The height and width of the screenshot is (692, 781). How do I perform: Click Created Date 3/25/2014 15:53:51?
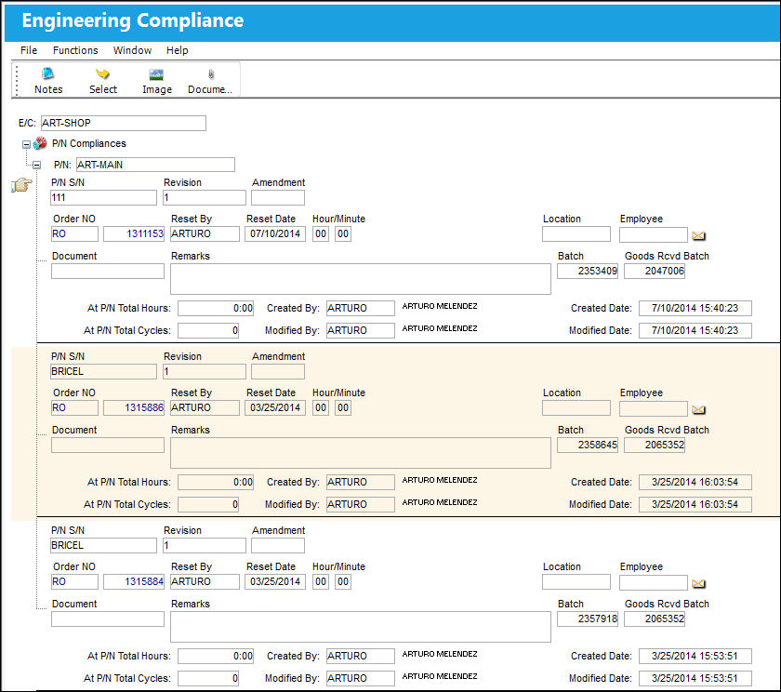coord(695,656)
